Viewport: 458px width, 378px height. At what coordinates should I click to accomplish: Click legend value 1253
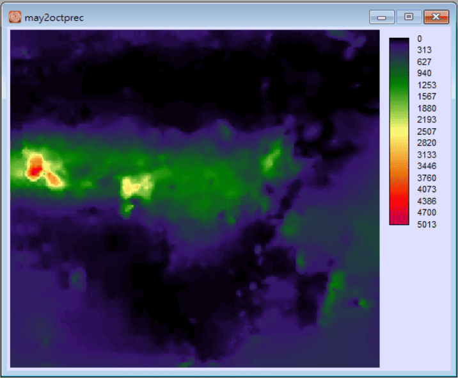point(427,85)
